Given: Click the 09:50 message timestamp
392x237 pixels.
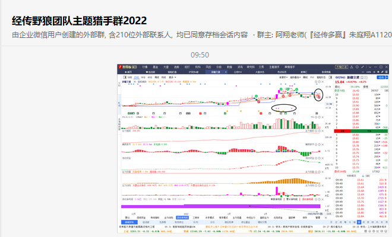Looking at the screenshot, I should (x=200, y=55).
